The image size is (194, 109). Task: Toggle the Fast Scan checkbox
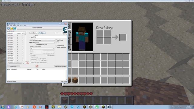click(31, 60)
